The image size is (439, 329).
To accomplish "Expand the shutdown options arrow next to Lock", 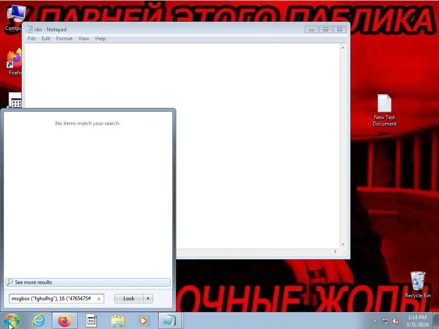I will click(148, 299).
